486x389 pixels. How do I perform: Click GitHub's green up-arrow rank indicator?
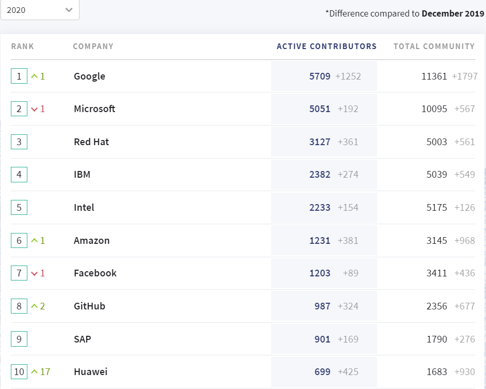coord(35,306)
